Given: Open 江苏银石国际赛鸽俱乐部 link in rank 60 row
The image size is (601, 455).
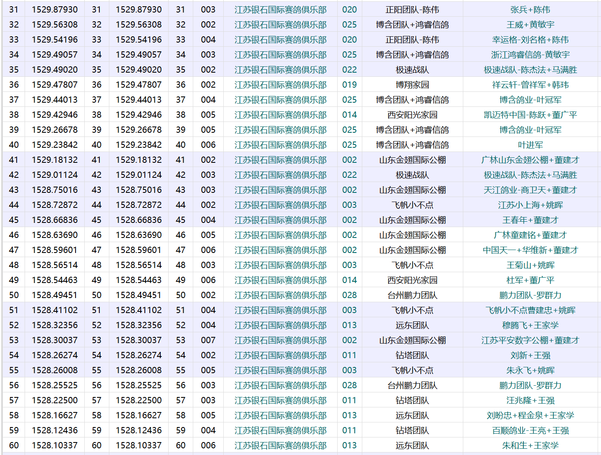Looking at the screenshot, I should point(280,445).
